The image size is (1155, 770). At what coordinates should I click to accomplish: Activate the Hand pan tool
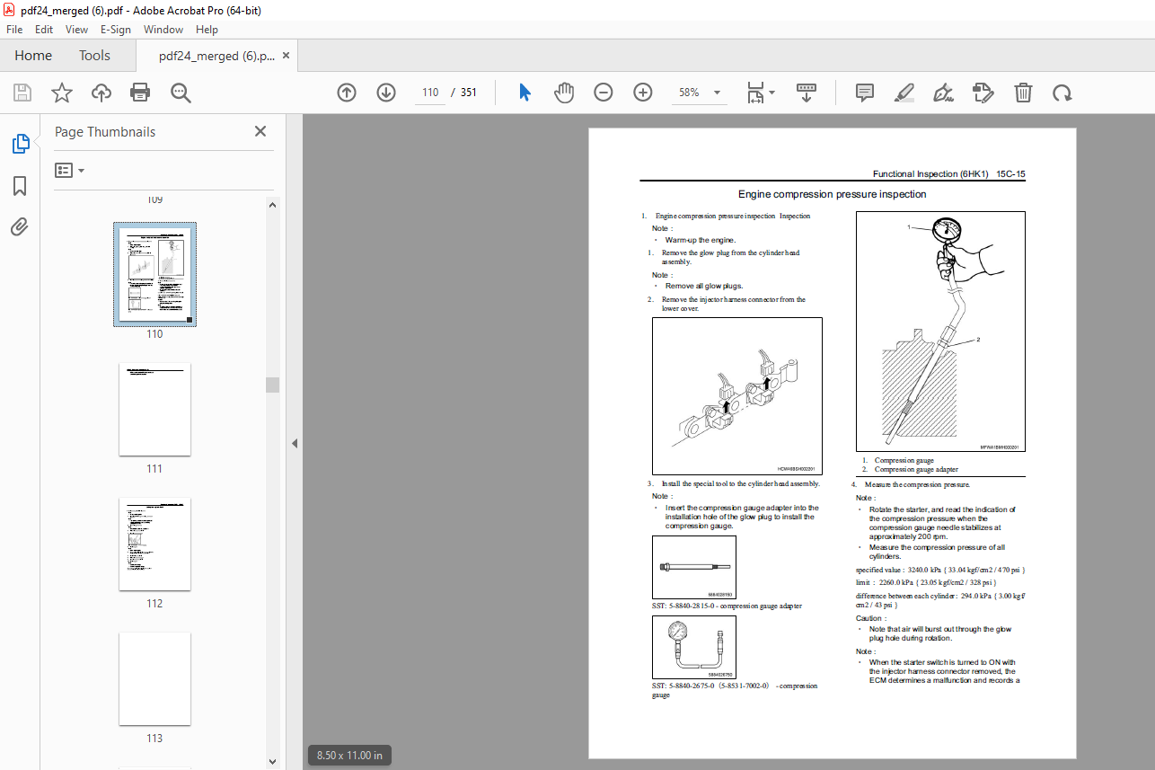[x=564, y=93]
